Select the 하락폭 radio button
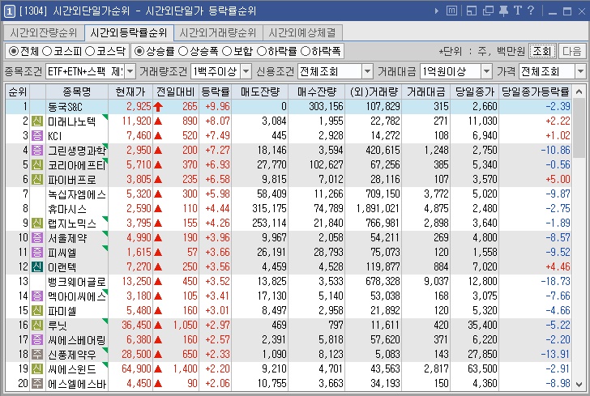The width and height of the screenshot is (590, 396). tap(306, 51)
